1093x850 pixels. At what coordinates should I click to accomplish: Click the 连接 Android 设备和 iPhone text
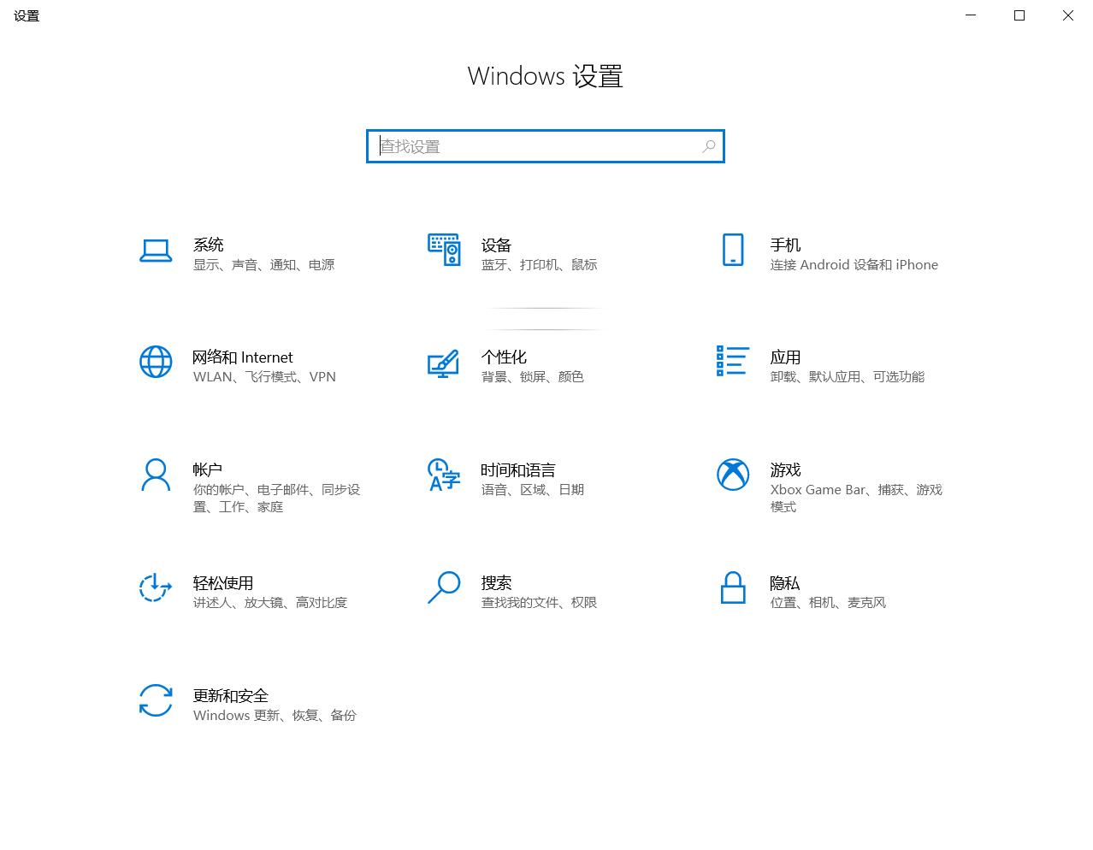click(x=854, y=264)
